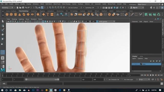Open the No Character Set dropdown arrow
Screen dimensions: 164x92
click(107, 79)
